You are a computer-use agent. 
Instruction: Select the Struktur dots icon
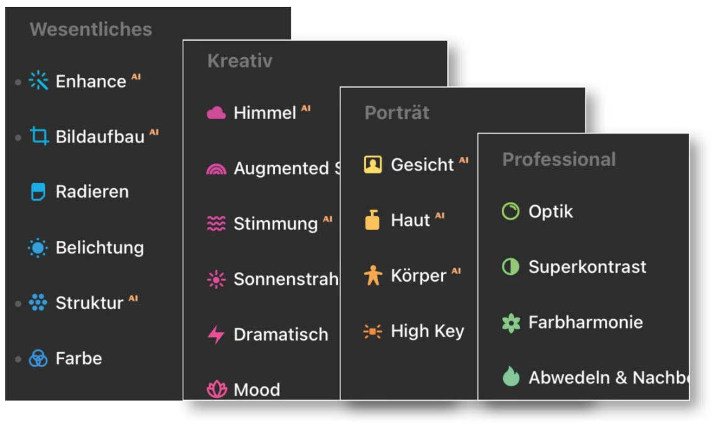(38, 303)
